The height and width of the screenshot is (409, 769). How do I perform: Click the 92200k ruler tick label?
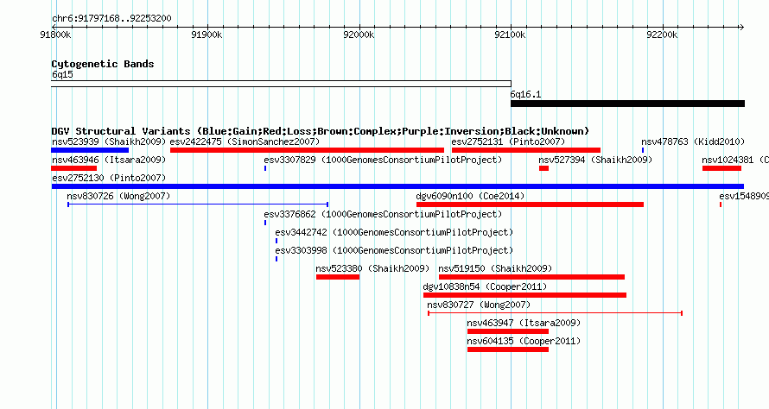point(662,35)
